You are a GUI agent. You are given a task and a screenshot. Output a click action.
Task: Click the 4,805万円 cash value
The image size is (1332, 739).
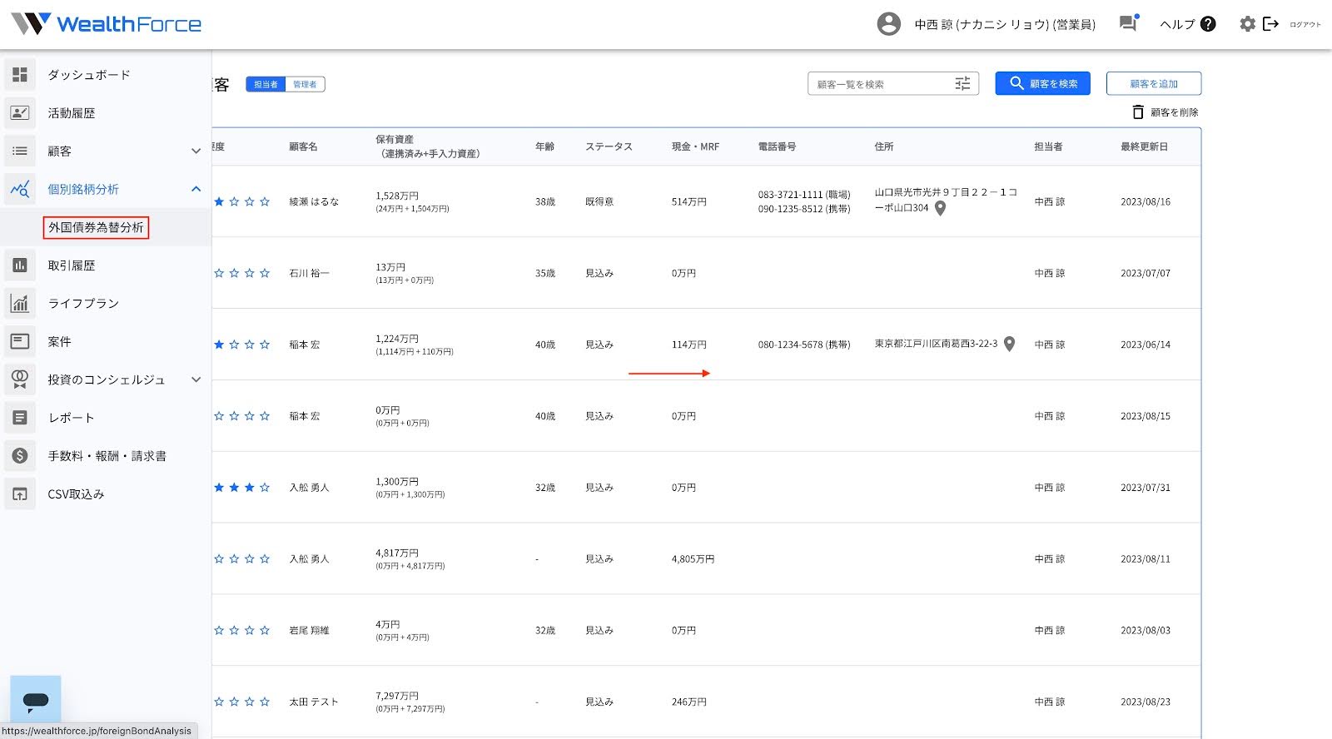pyautogui.click(x=693, y=558)
